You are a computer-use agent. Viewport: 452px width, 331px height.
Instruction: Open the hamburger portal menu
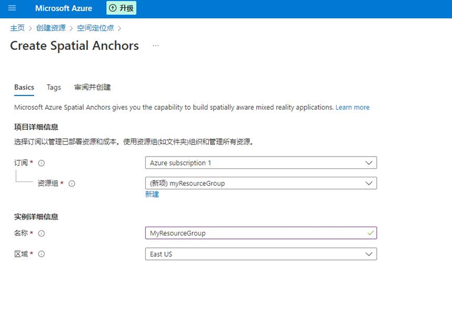click(x=12, y=8)
